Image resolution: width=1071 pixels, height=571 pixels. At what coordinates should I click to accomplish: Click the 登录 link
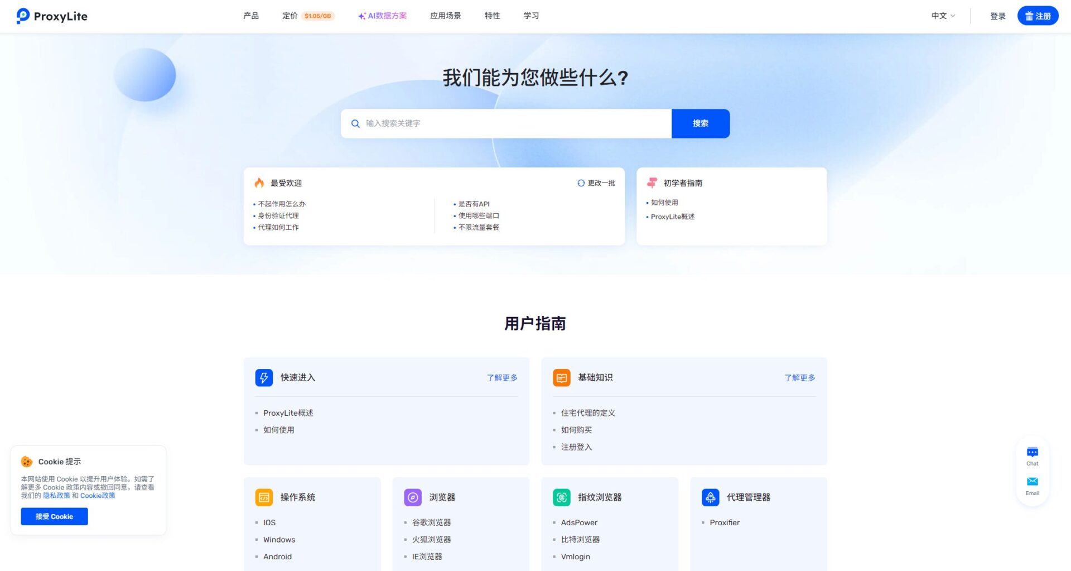(x=998, y=16)
